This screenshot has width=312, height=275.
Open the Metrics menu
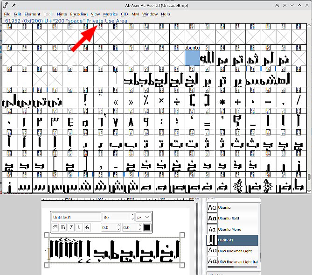(111, 14)
